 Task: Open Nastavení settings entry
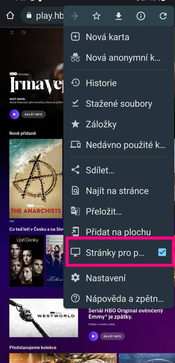pos(119,278)
